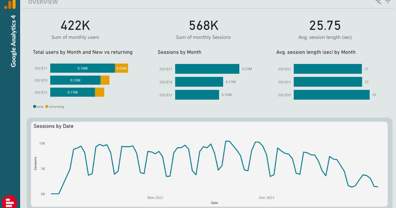Click the orange 'returning' legend marker

[x=47, y=107]
